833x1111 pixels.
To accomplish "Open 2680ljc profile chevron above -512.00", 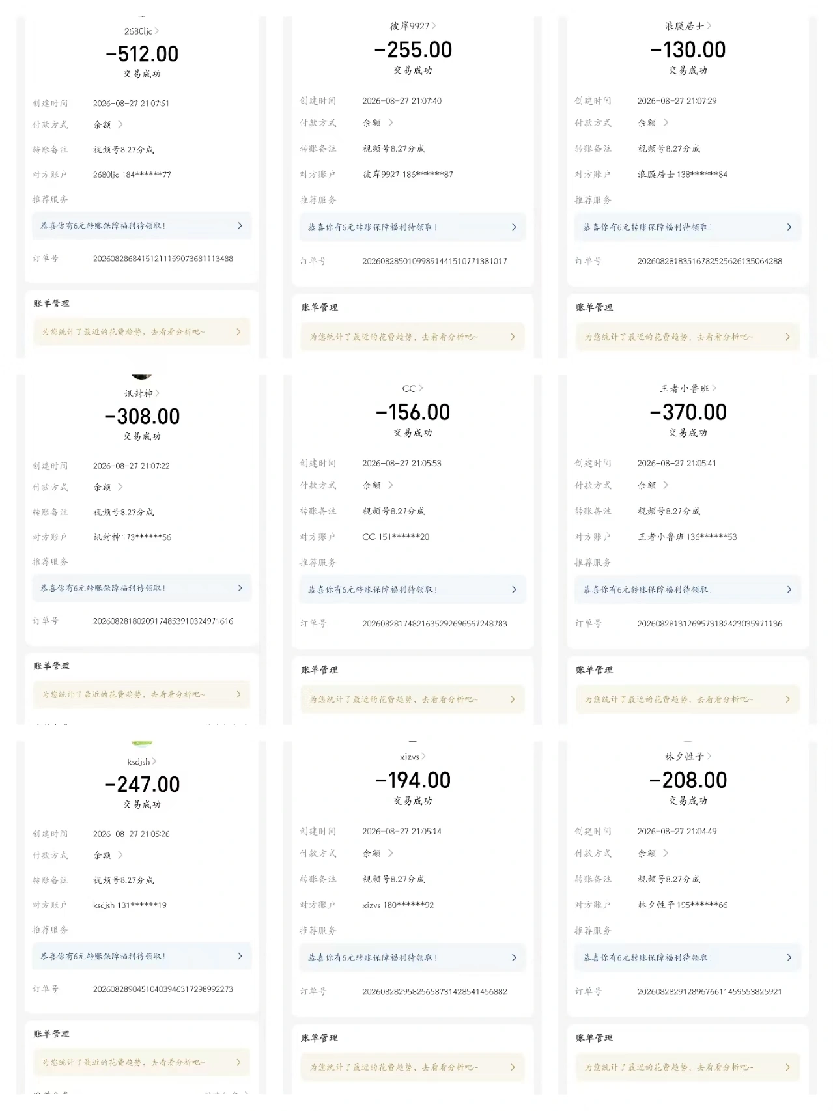I will coord(157,31).
